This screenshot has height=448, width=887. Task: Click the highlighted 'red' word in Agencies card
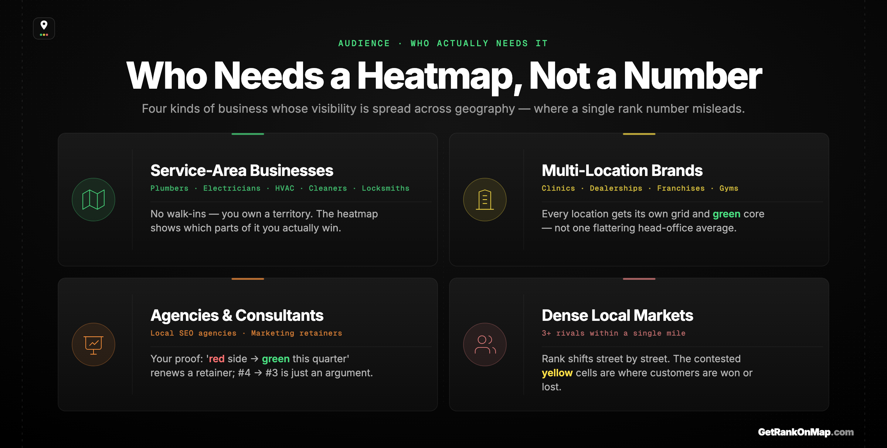(217, 359)
